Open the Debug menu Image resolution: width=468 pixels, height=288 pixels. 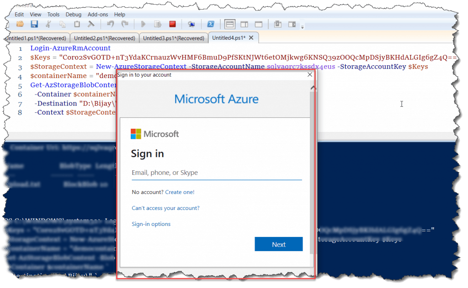[73, 14]
